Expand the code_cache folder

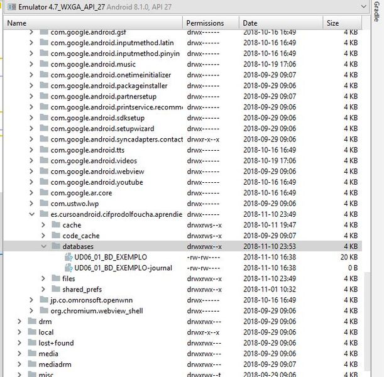(x=43, y=236)
